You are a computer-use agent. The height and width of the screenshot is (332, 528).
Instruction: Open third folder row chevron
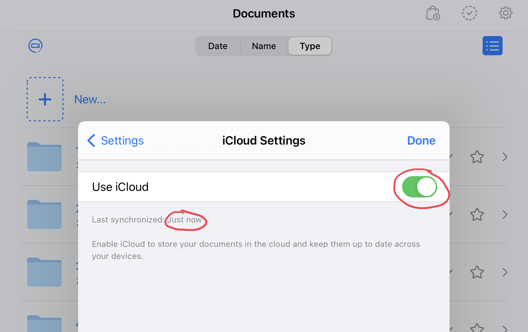point(505,272)
